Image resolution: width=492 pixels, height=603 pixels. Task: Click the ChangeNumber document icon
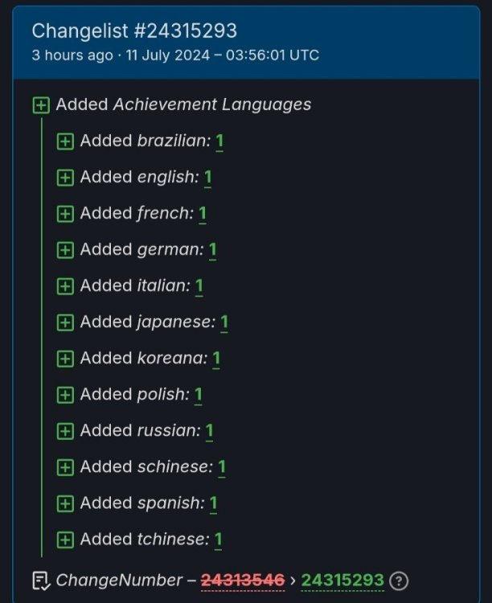tap(41, 580)
